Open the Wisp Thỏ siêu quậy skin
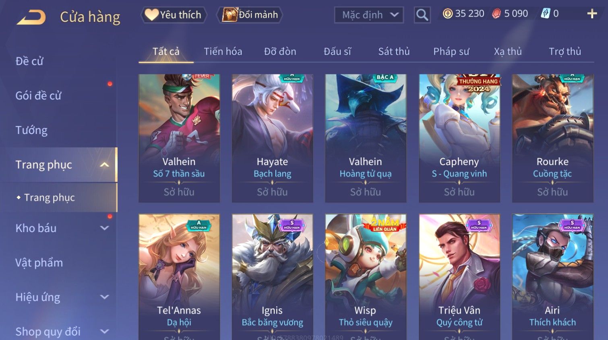Viewport: 608px width, 340px height. pos(365,277)
